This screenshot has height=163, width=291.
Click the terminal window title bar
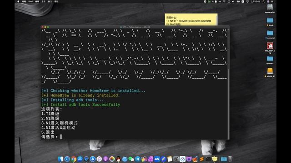click(135, 27)
